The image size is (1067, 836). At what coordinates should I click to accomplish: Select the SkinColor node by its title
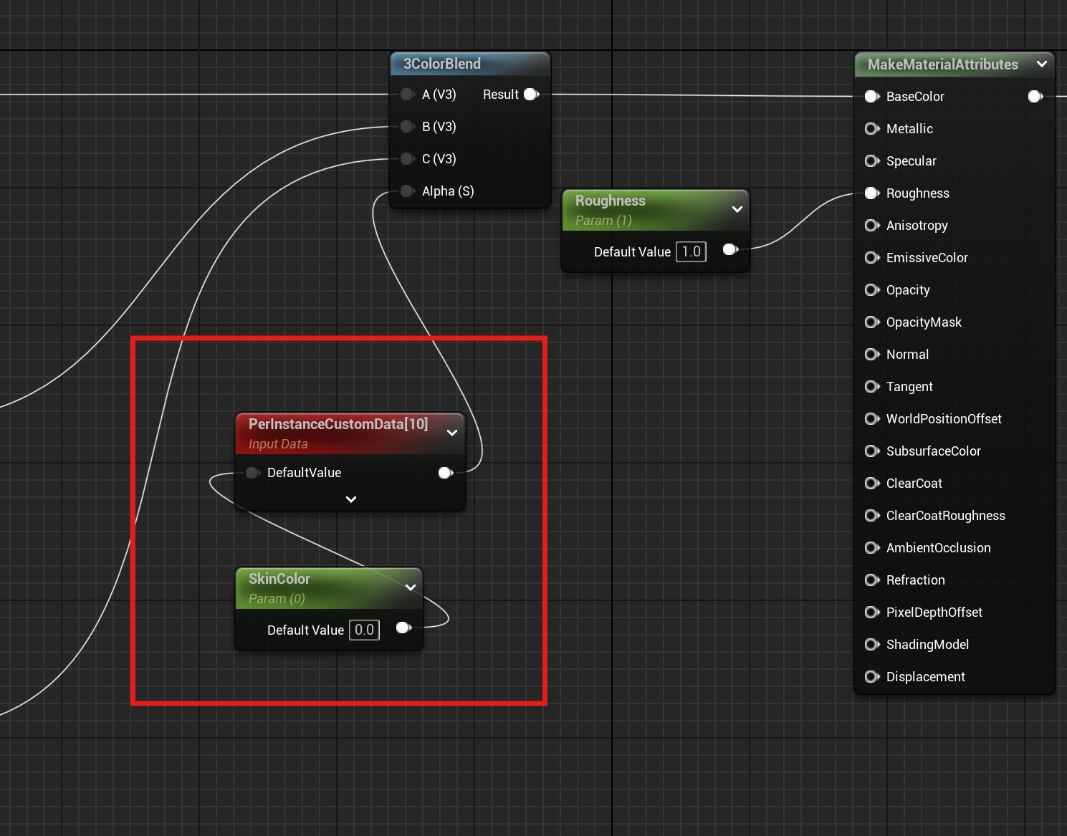[x=279, y=579]
